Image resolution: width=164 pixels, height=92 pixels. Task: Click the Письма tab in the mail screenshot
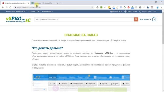[x=53, y=77]
